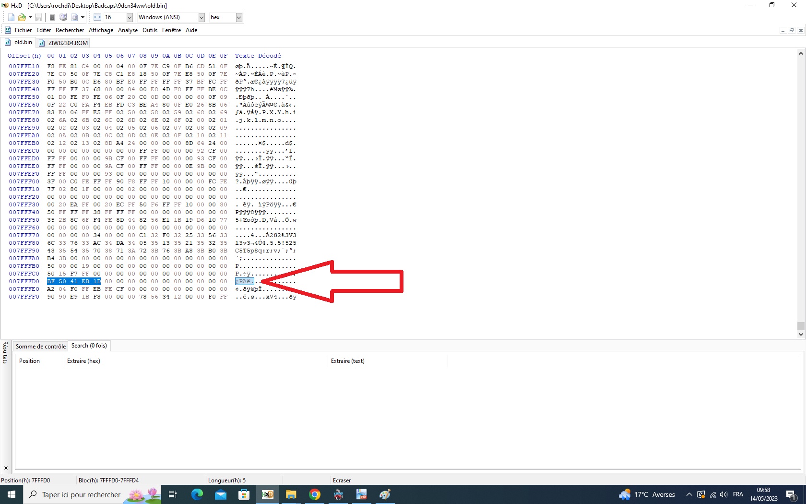Open the Analyse menu
This screenshot has height=504, width=806.
click(x=128, y=30)
